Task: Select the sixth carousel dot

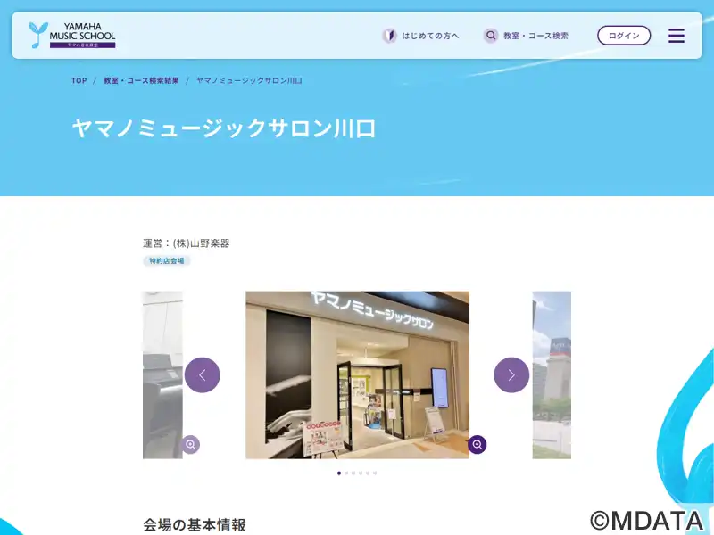Action: (375, 473)
